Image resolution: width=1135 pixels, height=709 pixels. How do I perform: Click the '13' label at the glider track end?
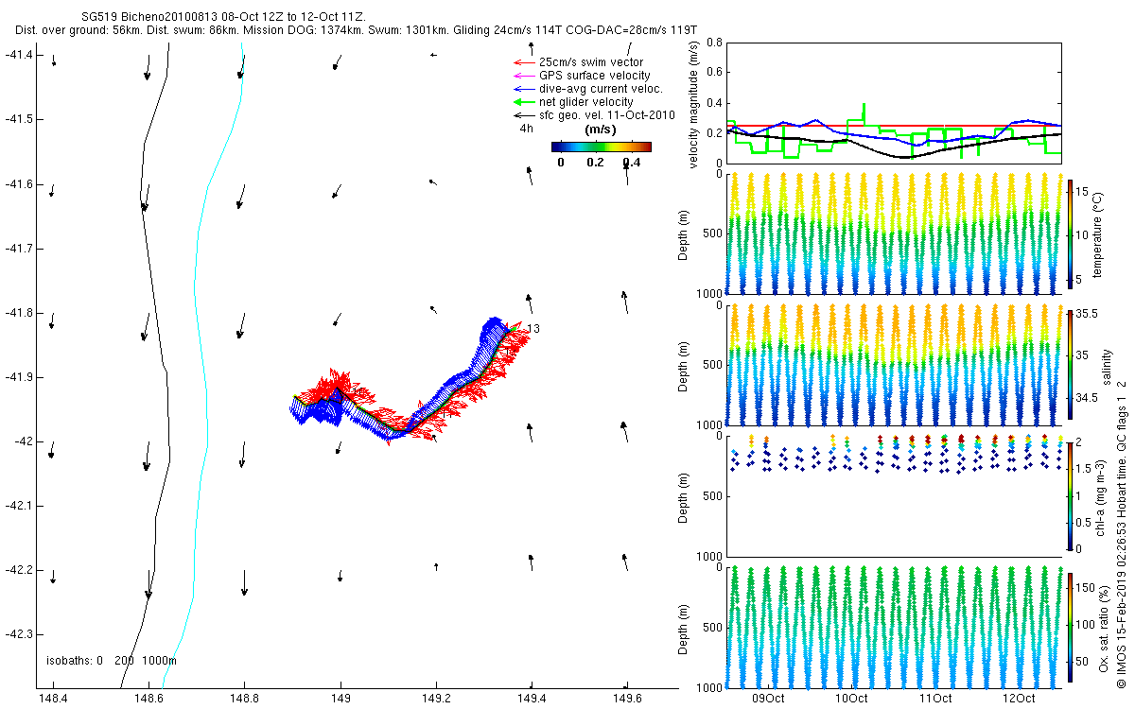coord(533,329)
